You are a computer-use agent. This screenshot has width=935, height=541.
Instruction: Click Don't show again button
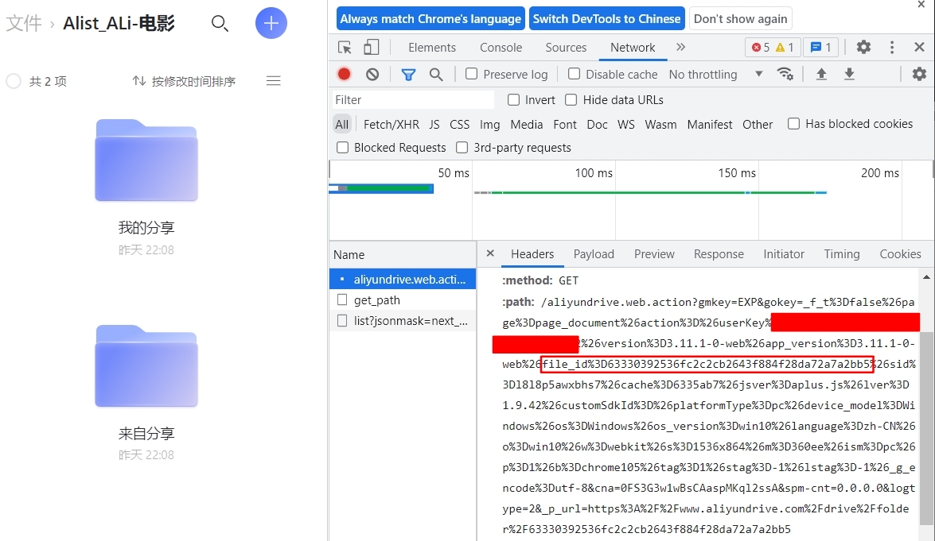coord(740,19)
